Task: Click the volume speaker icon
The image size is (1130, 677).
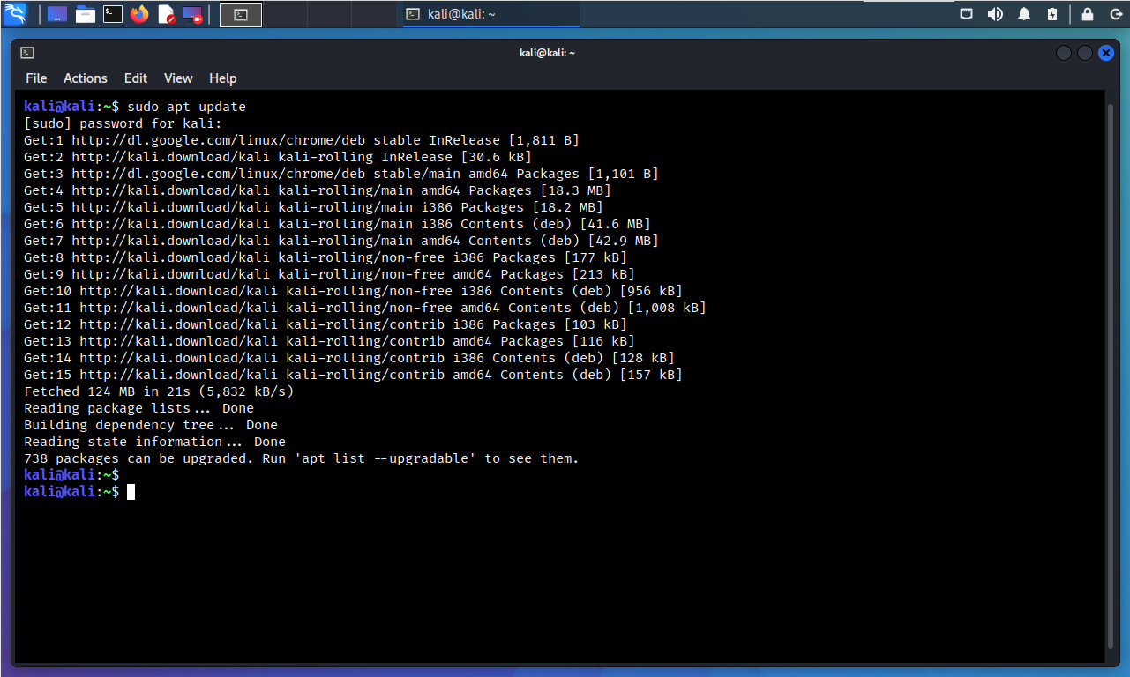Action: click(x=995, y=14)
